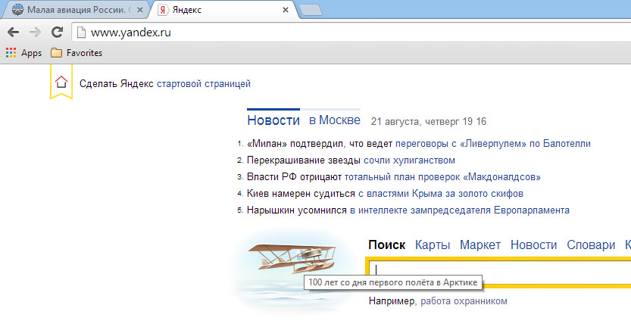Open the Милан Балотелли news headline

(x=418, y=143)
